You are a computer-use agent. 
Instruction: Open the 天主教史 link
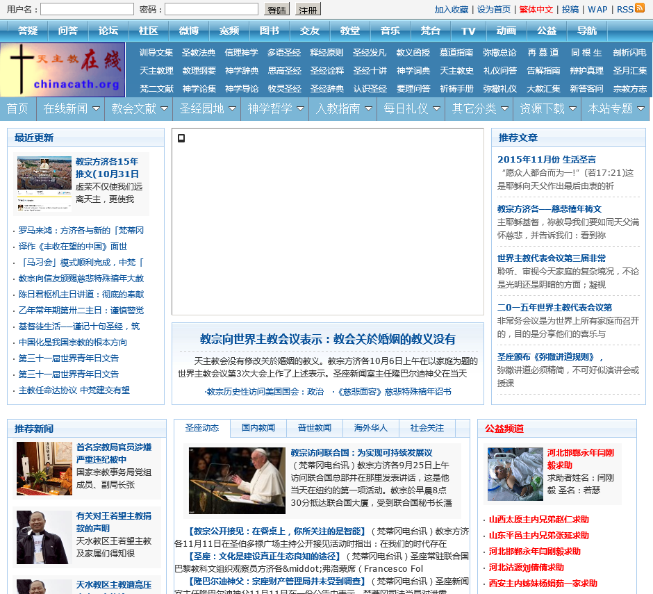(457, 70)
